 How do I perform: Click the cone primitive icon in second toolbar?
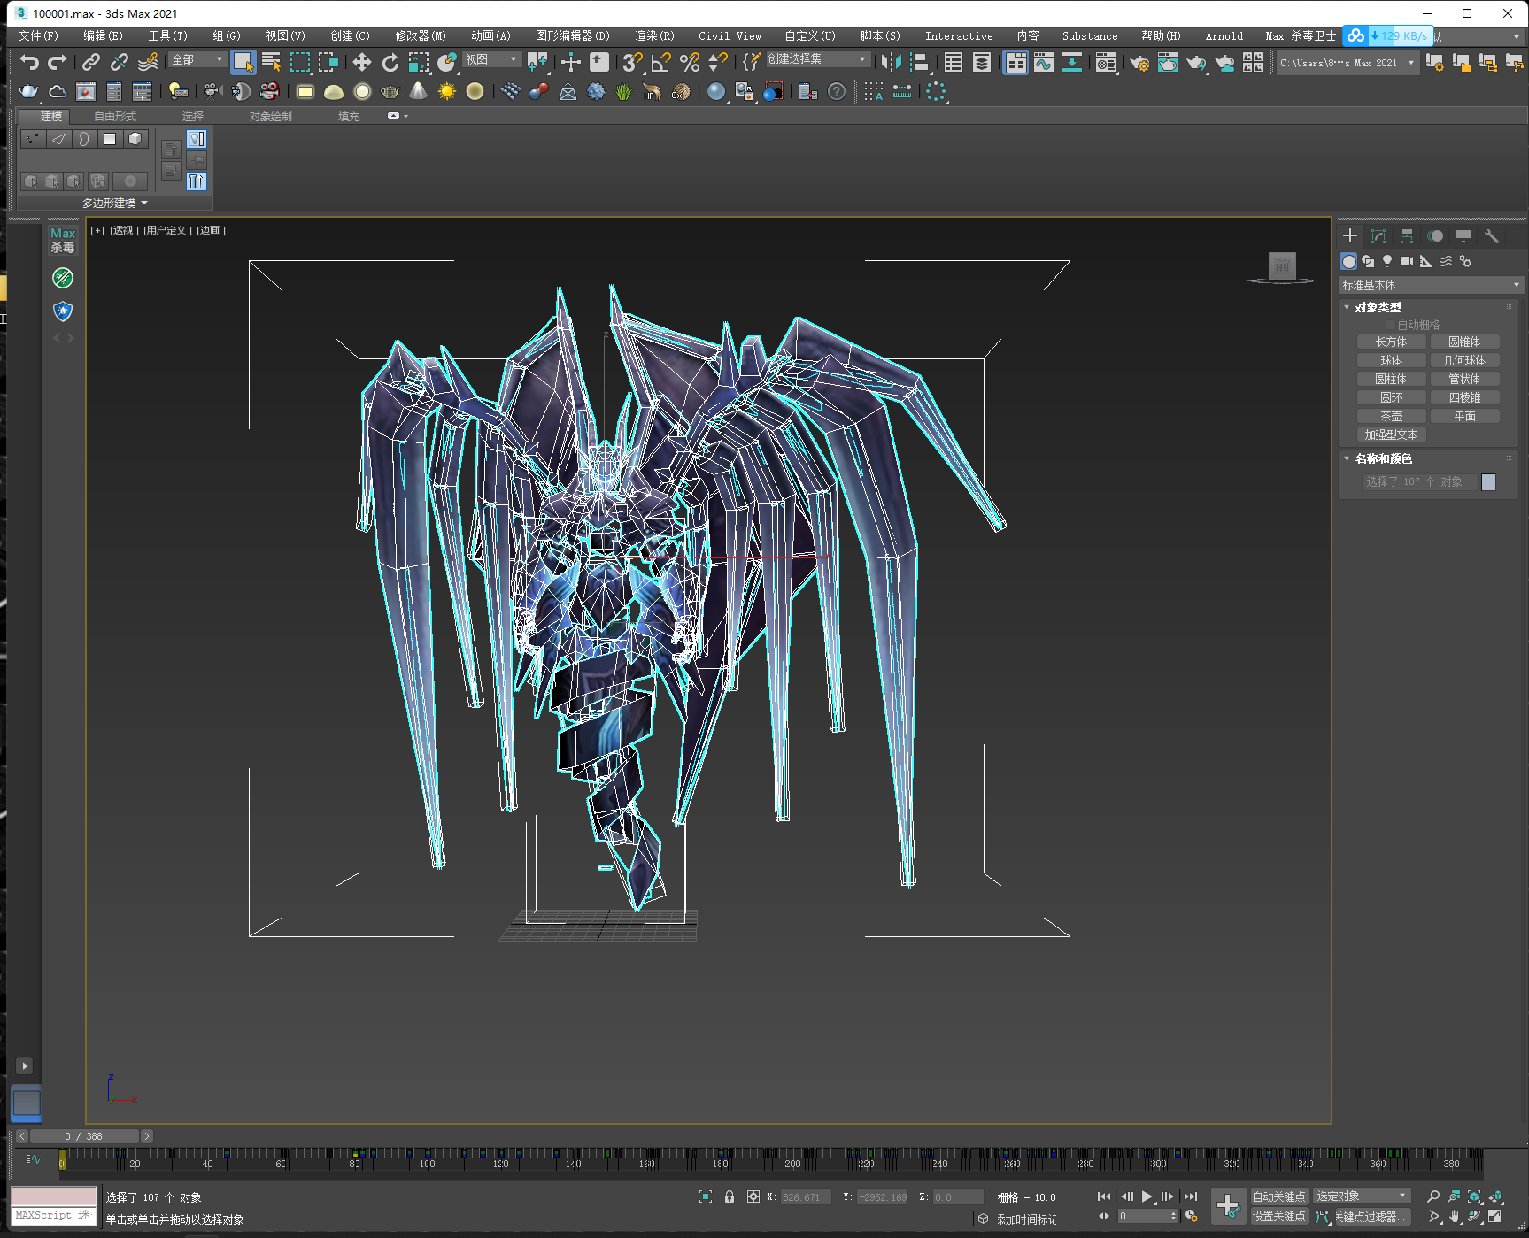pos(419,91)
